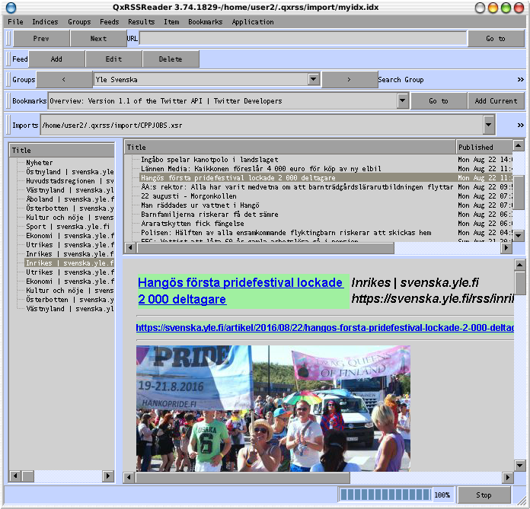Click the Add Current bookmark button
530x509 pixels.
[496, 100]
